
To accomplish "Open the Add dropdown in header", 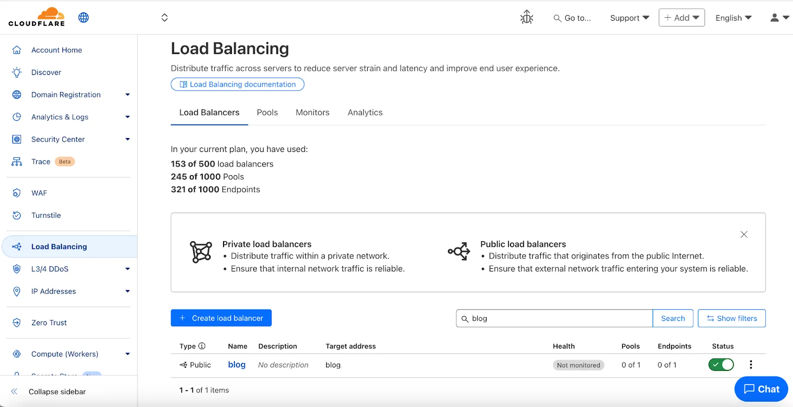I will [x=681, y=18].
